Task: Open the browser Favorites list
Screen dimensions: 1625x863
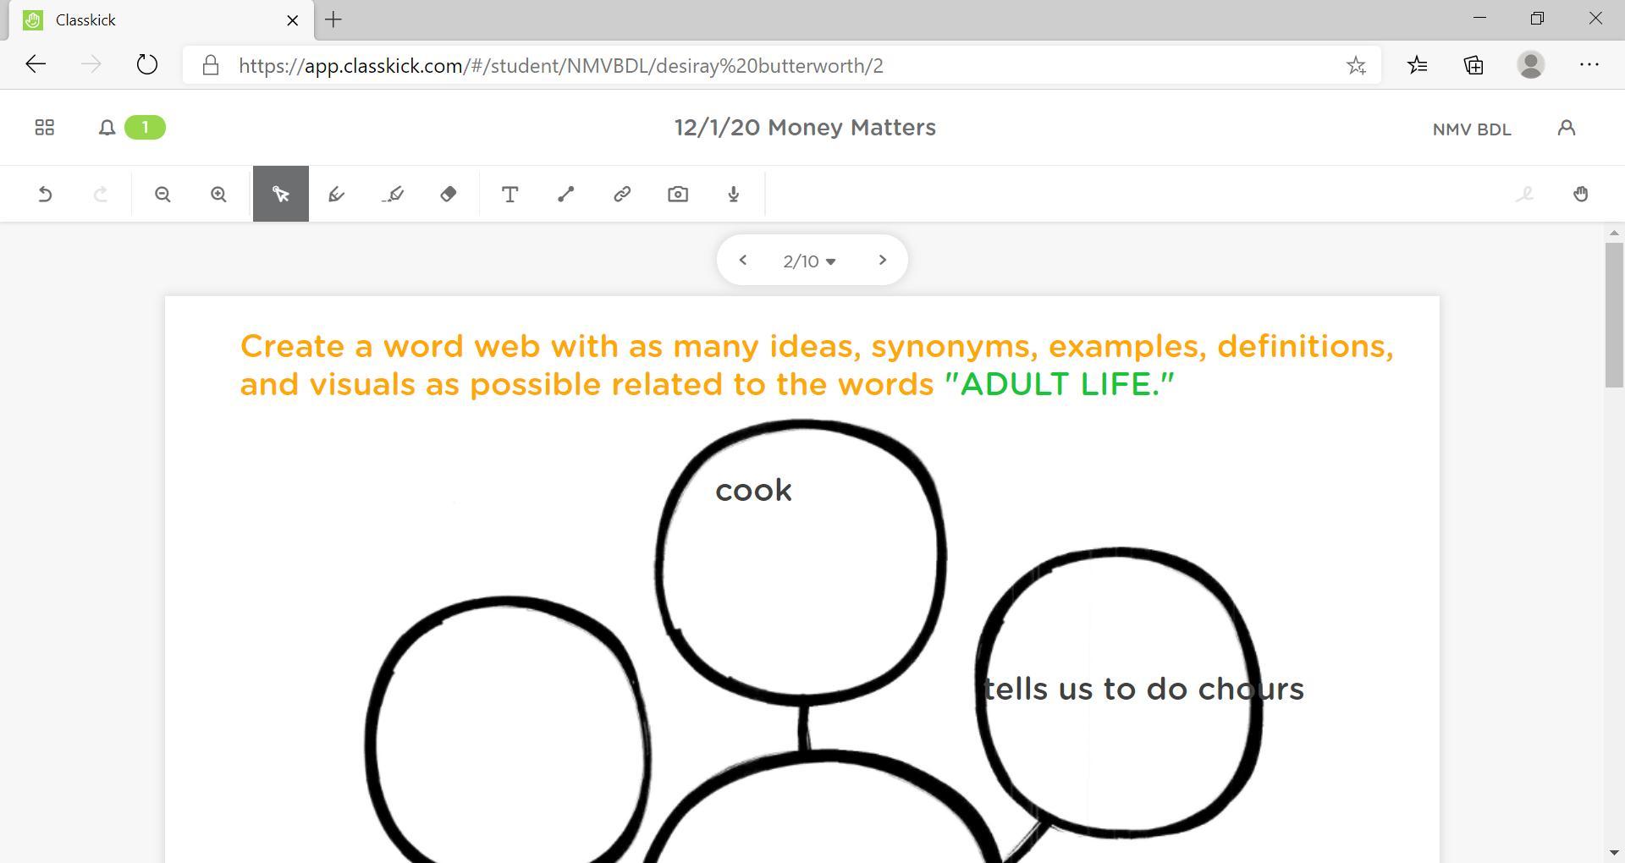Action: (x=1418, y=65)
